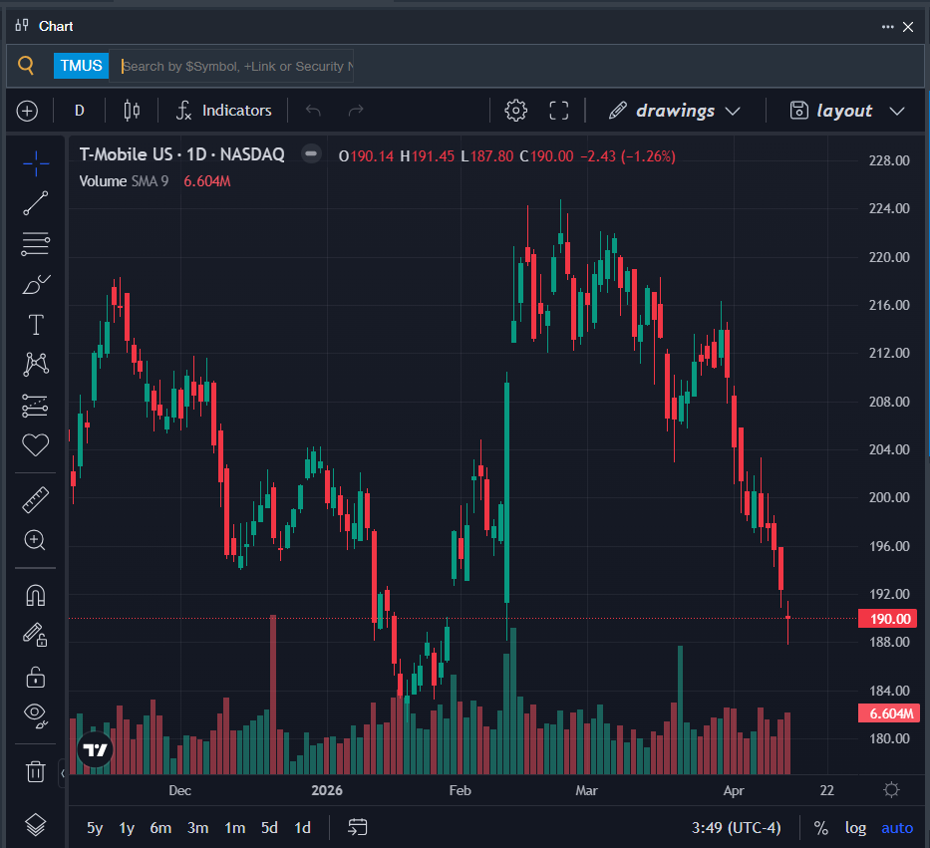The height and width of the screenshot is (848, 930).
Task: Open the Indicators button
Action: [224, 111]
